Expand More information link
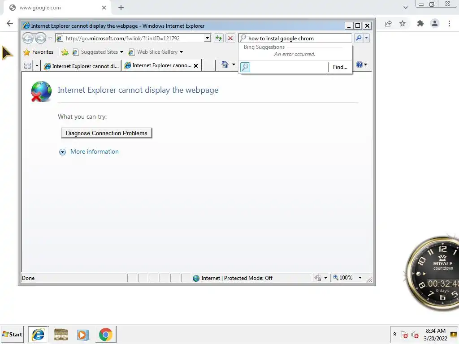Viewport: 459px width, 344px height. click(x=95, y=151)
